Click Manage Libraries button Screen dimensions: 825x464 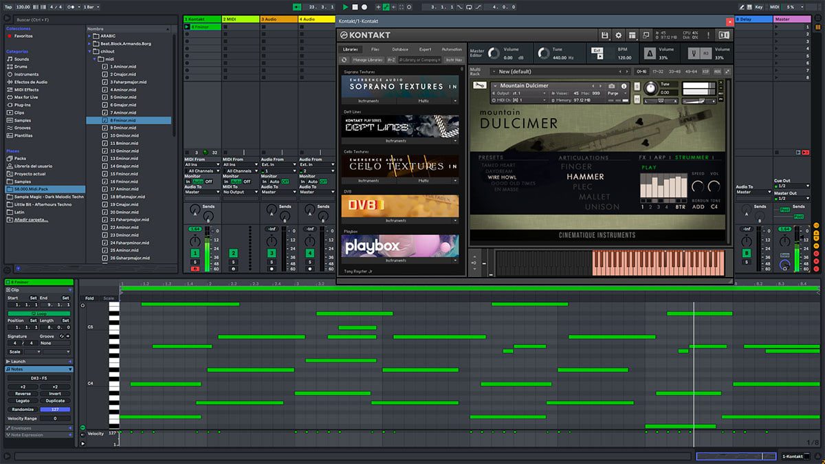point(367,60)
